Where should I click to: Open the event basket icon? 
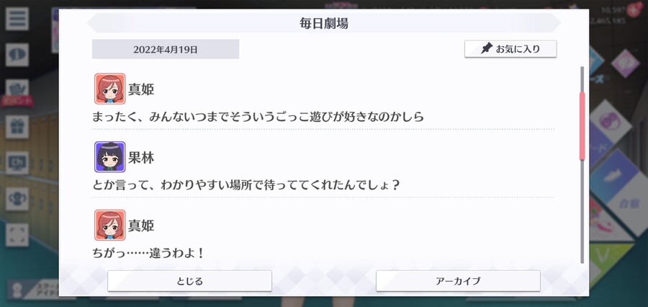pos(17,89)
